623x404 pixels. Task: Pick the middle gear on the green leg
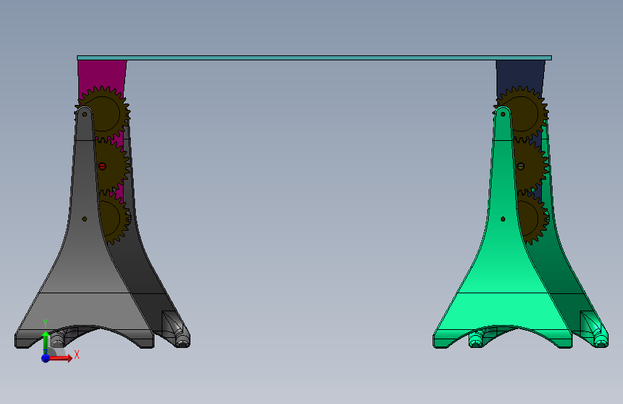(532, 165)
